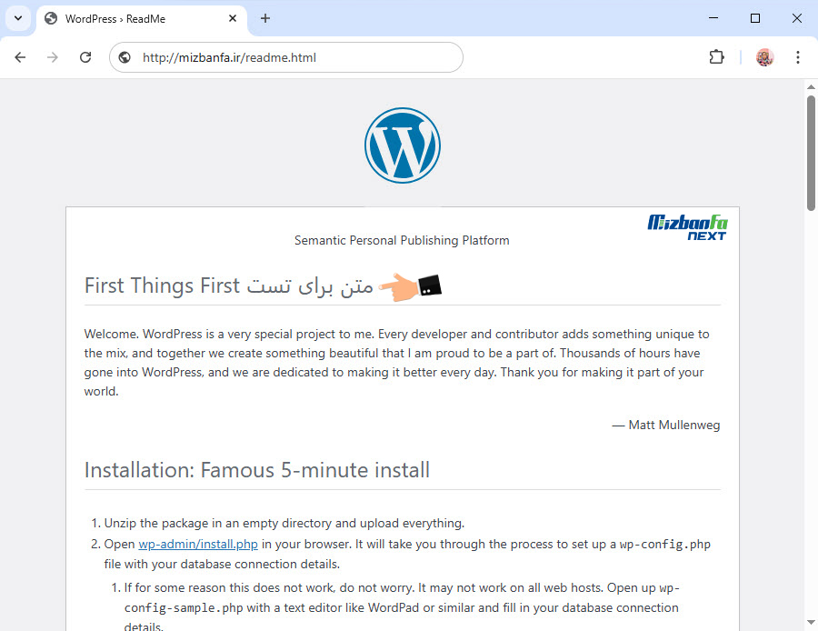Click the pointing hand icon beside heading
The width and height of the screenshot is (818, 631).
409,286
